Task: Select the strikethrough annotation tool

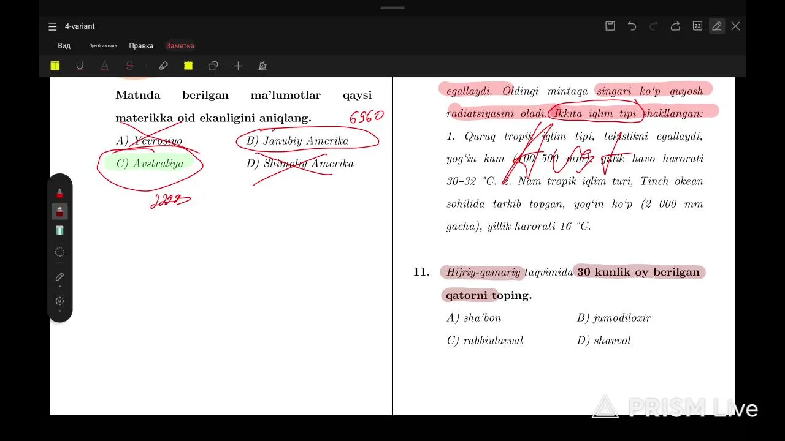Action: click(x=129, y=66)
